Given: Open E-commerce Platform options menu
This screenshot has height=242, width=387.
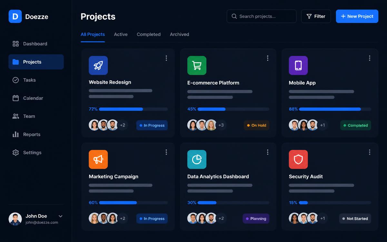Looking at the screenshot, I should pyautogui.click(x=267, y=58).
